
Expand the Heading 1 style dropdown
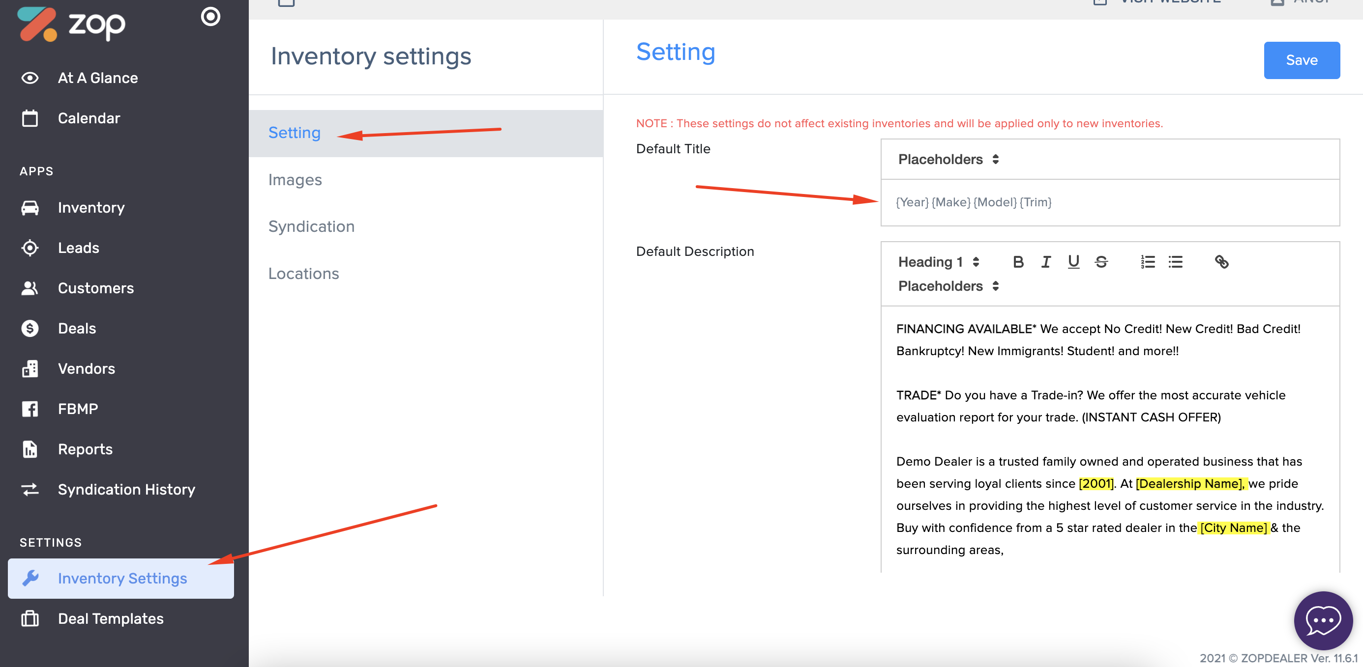click(938, 262)
